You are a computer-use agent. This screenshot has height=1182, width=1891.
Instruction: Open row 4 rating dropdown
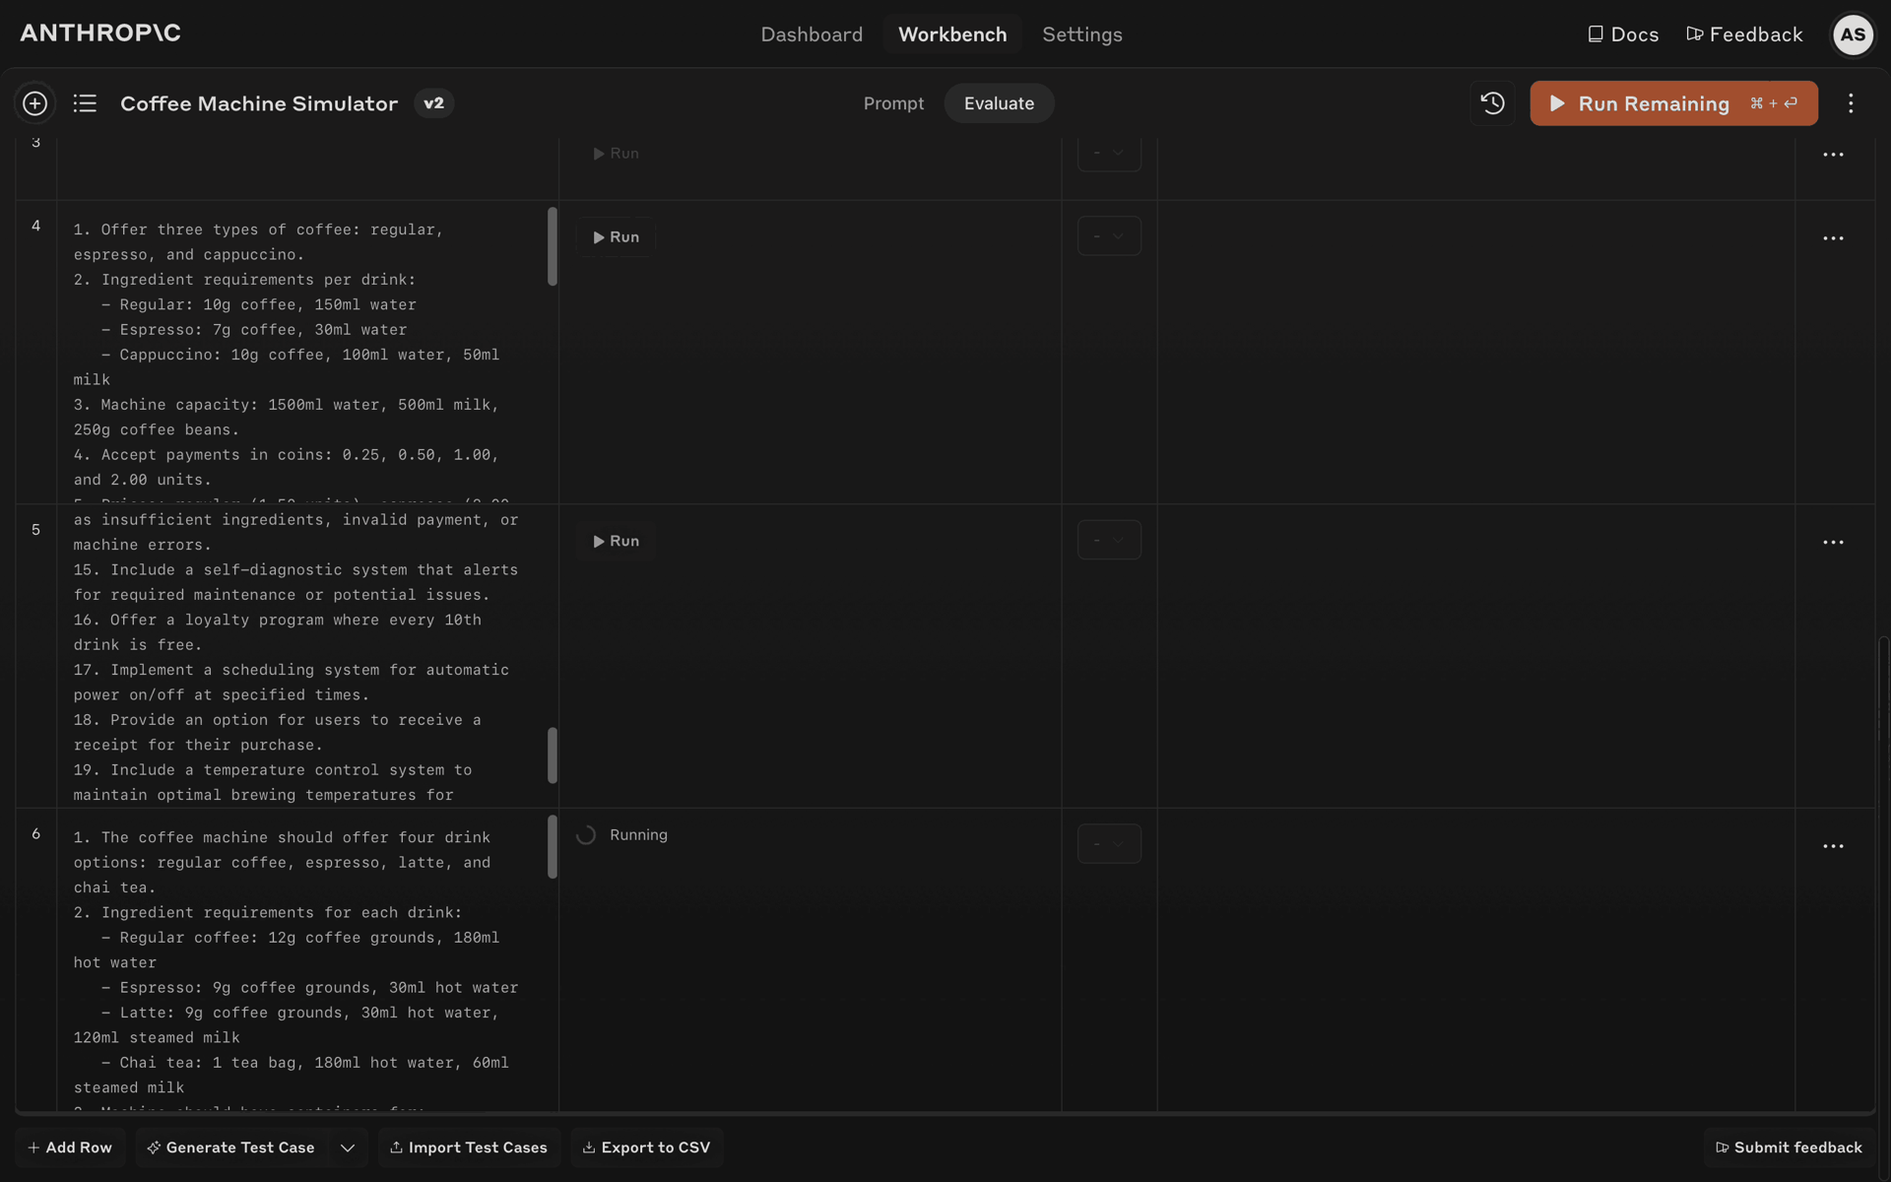coord(1109,236)
